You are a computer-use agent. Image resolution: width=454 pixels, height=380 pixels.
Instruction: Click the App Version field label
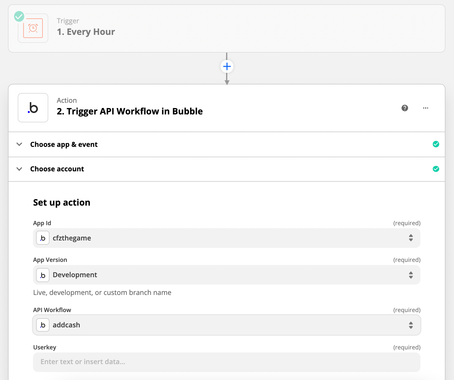point(50,260)
